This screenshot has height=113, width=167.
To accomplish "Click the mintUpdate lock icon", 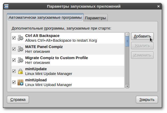I will click(x=20, y=71).
